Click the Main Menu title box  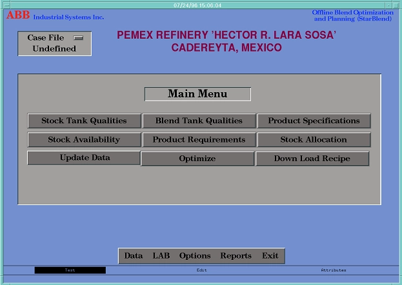tap(197, 94)
